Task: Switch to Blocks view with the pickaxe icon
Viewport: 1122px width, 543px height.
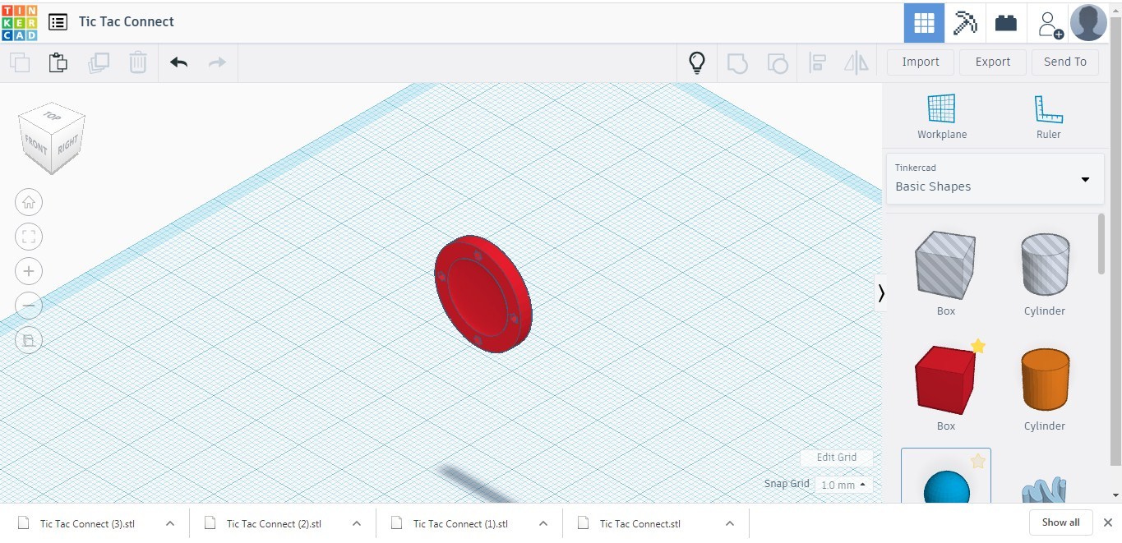Action: tap(964, 22)
